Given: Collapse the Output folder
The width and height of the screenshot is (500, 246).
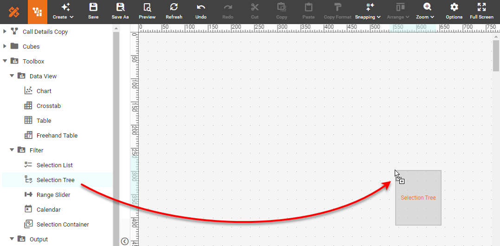Looking at the screenshot, I should coord(12,239).
